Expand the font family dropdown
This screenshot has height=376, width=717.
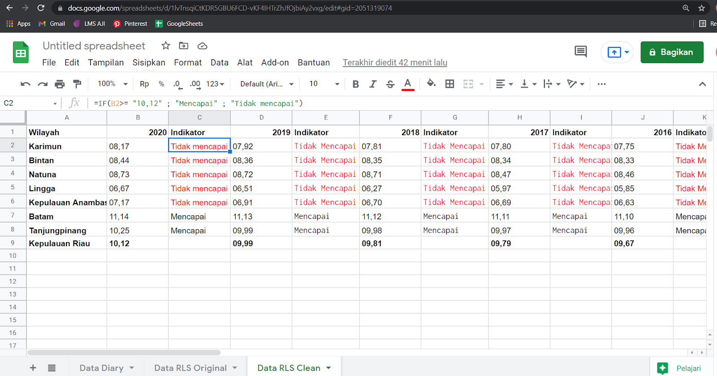coord(267,84)
